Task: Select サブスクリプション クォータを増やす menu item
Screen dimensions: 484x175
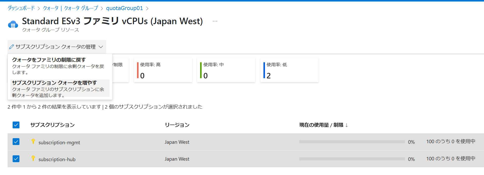Action: point(60,89)
